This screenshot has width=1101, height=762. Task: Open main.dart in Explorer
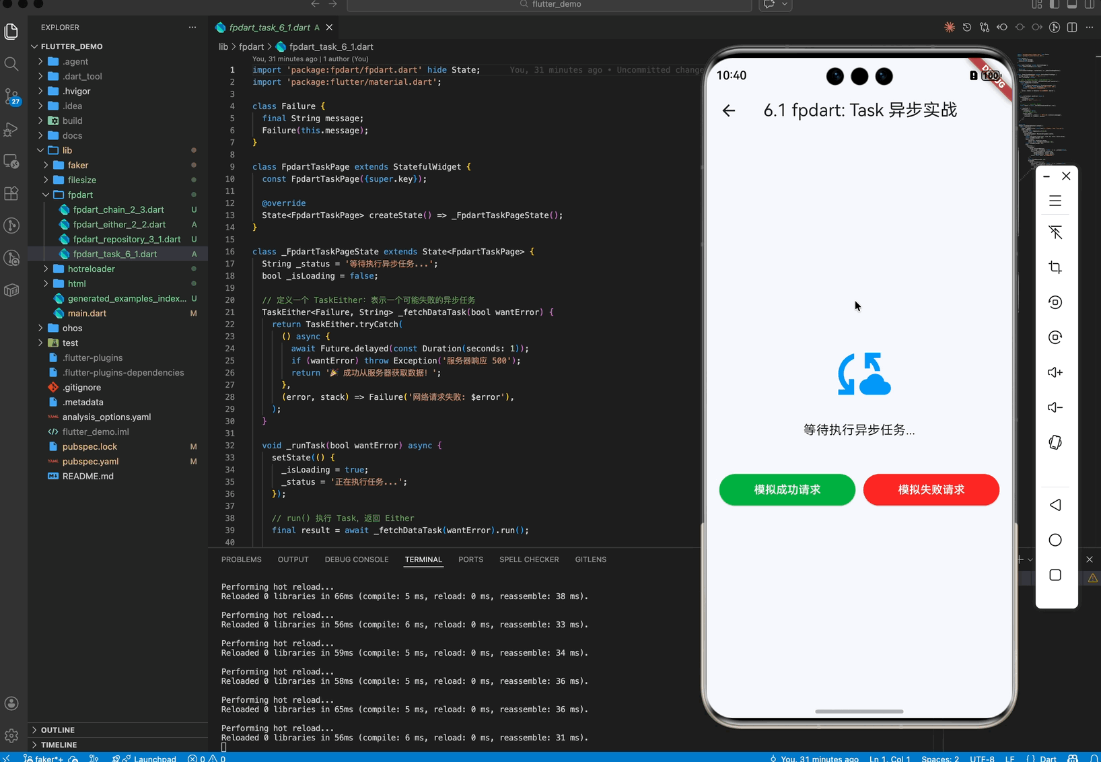[87, 313]
